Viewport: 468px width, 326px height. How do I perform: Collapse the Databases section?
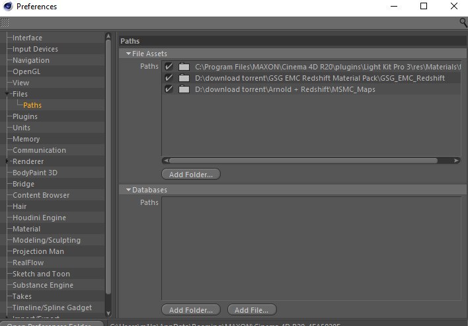(128, 190)
